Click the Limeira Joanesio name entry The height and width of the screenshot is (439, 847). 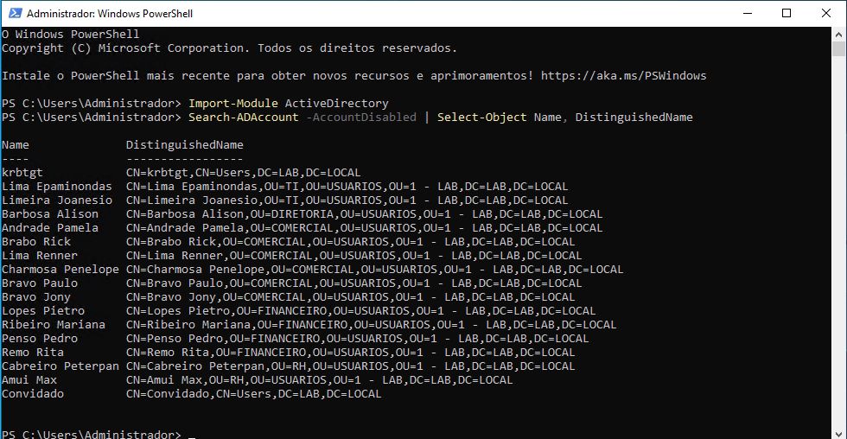pos(57,200)
